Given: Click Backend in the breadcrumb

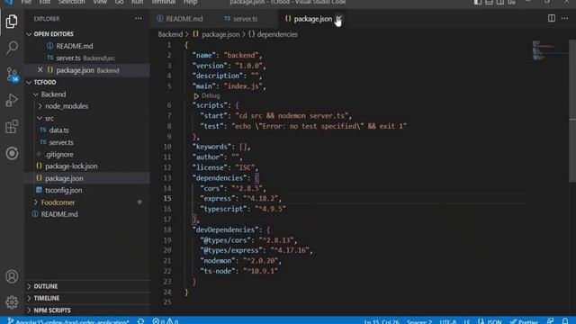Looking at the screenshot, I should click(x=170, y=34).
